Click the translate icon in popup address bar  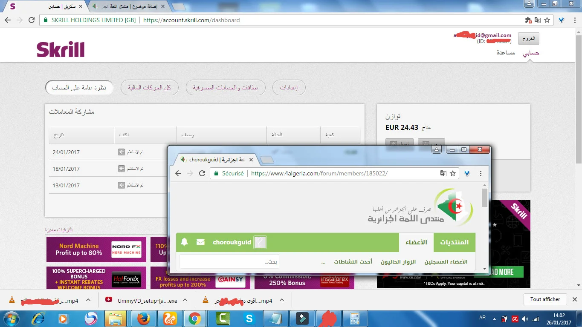click(x=443, y=173)
